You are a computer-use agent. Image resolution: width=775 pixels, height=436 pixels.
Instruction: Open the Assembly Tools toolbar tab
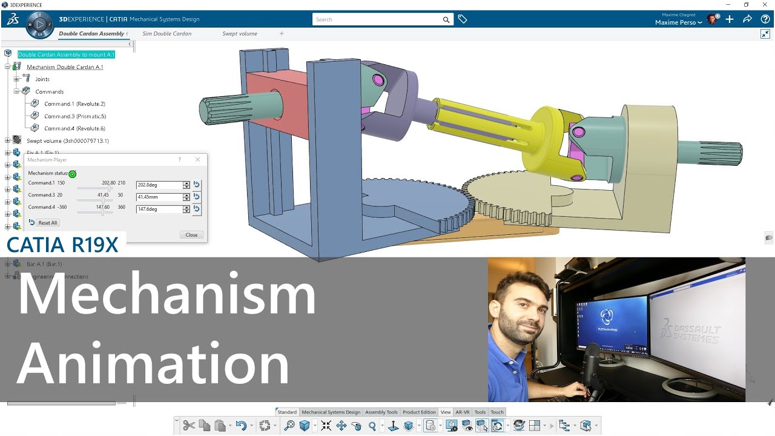381,412
